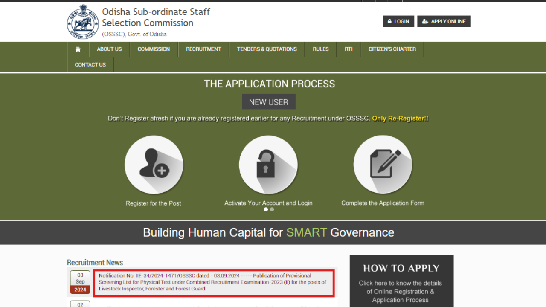Go to the Contact Us page
Screen dimensions: 546x307
(90, 65)
